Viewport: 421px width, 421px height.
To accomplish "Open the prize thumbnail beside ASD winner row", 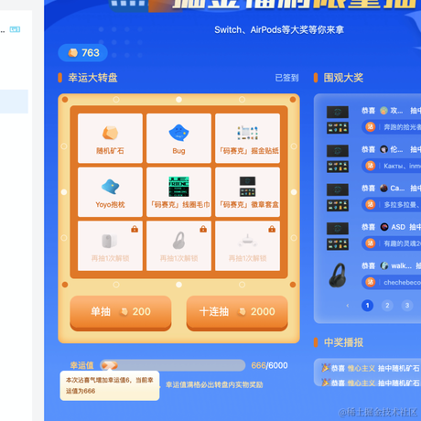I will tap(338, 236).
